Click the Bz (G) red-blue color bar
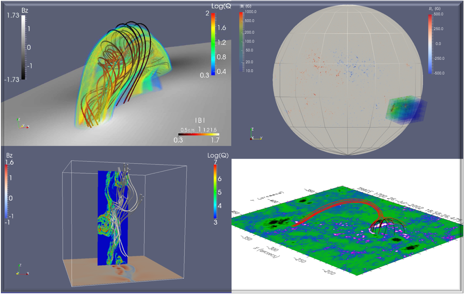 point(430,44)
